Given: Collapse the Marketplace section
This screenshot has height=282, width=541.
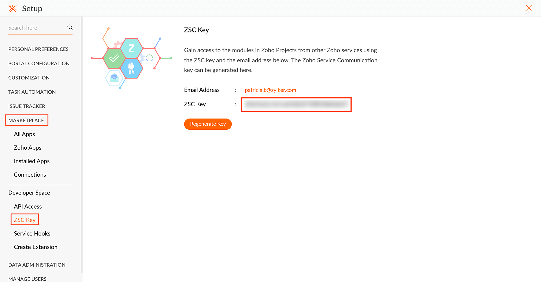Looking at the screenshot, I should point(26,120).
